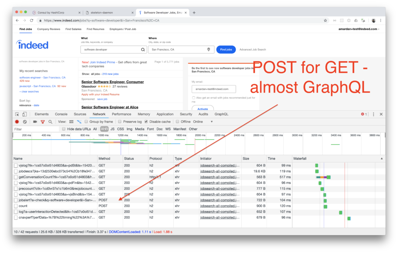Viewport: 398px width, 253px height.
Task: Sort by Waterfall column arrow
Action: click(382, 159)
